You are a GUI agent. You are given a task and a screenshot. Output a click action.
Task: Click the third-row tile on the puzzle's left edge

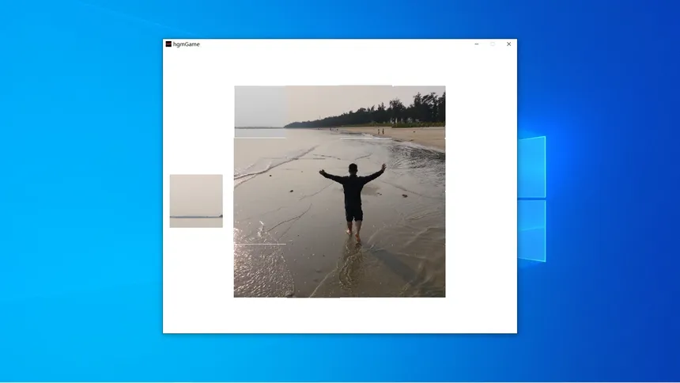point(260,218)
